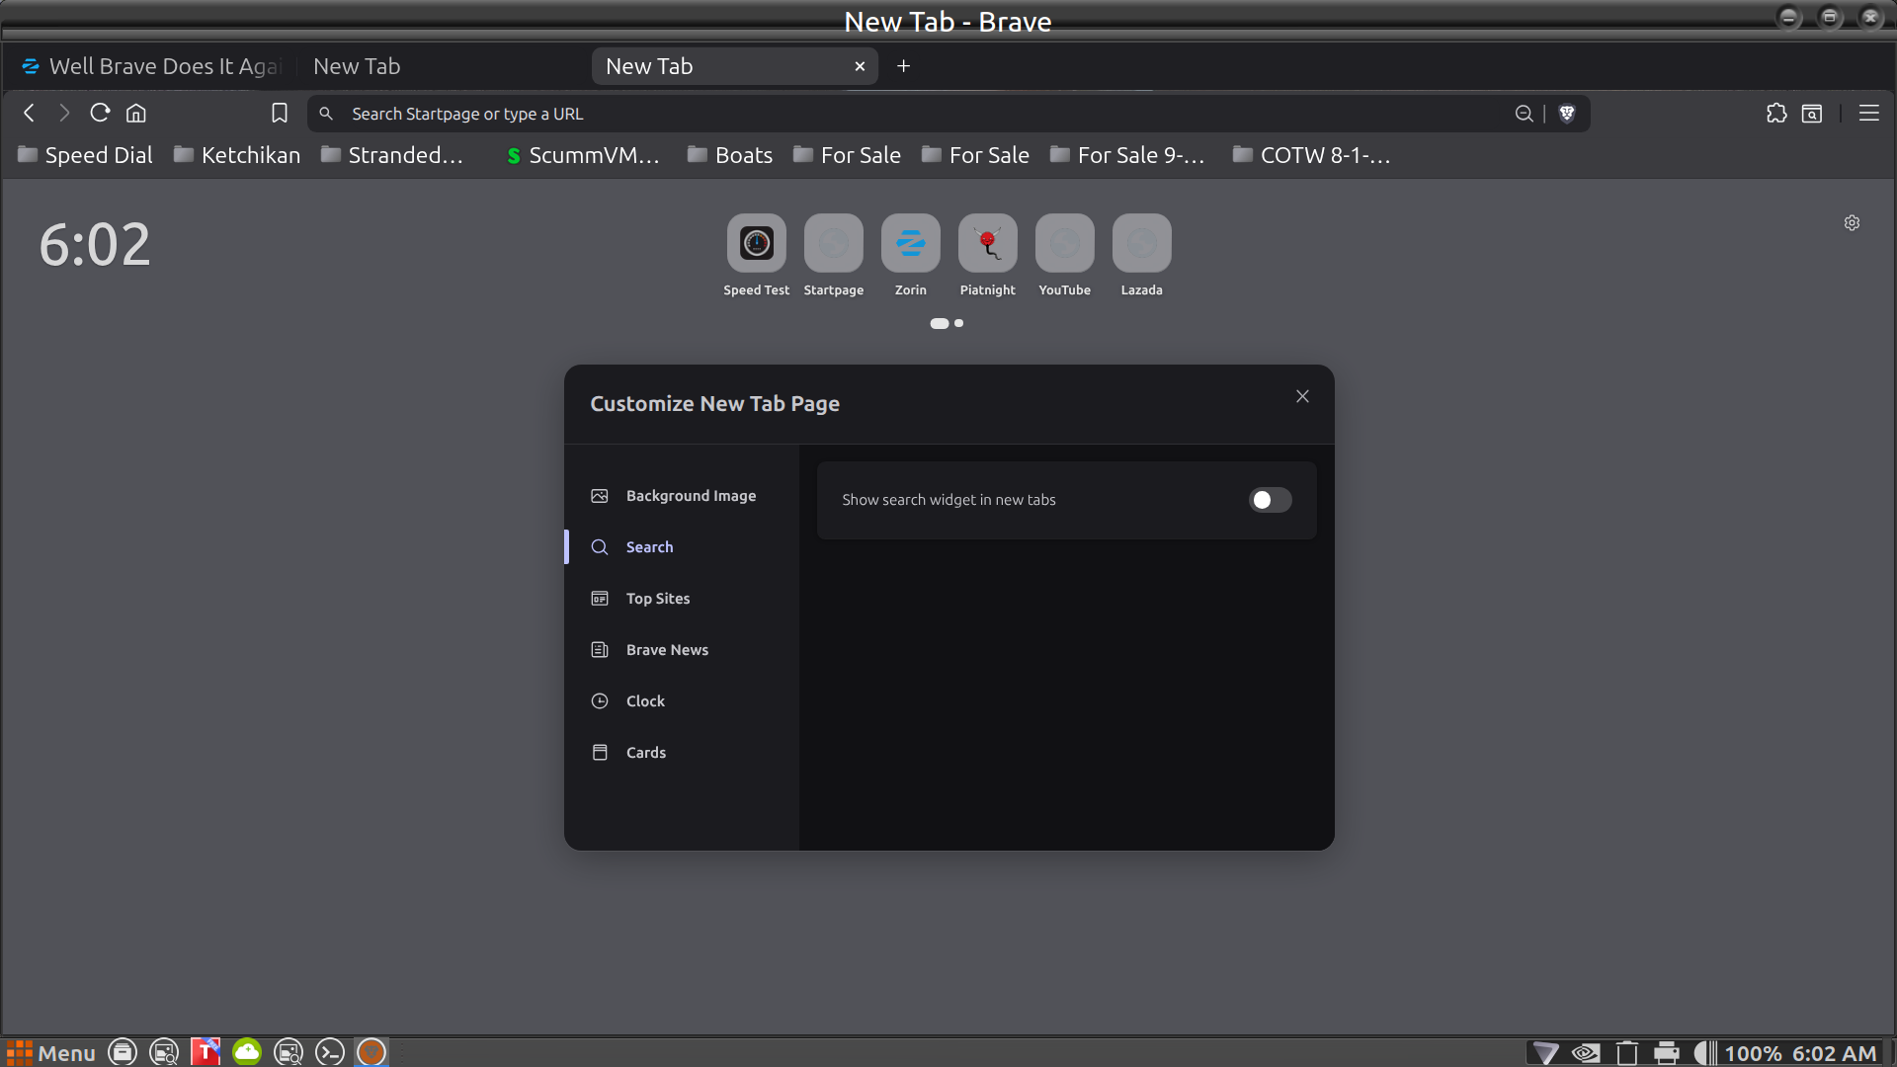Click the bookmark this page icon
The width and height of the screenshot is (1897, 1067).
pos(280,114)
